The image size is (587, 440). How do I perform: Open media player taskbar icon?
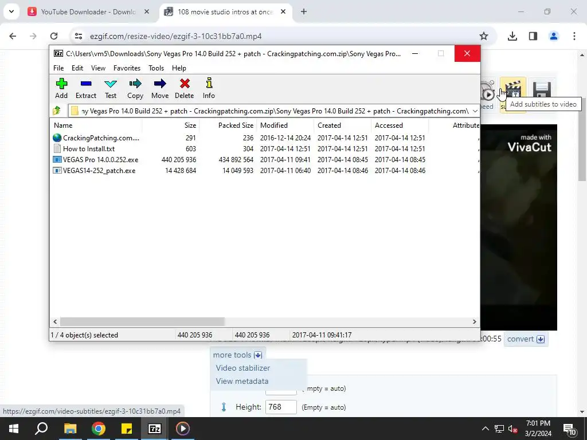[x=183, y=429]
